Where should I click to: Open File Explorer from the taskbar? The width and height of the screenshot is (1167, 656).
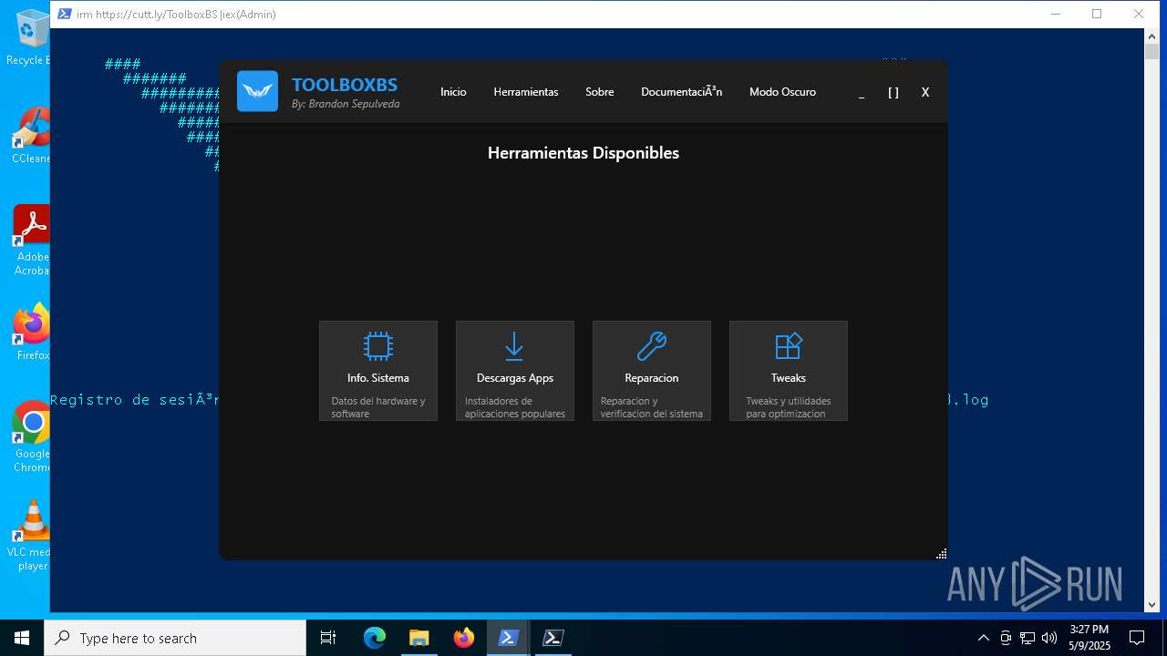point(418,638)
